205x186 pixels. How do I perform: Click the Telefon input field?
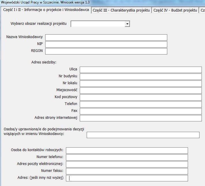coord(141,104)
